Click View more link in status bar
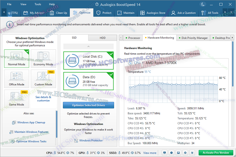 coord(150,153)
